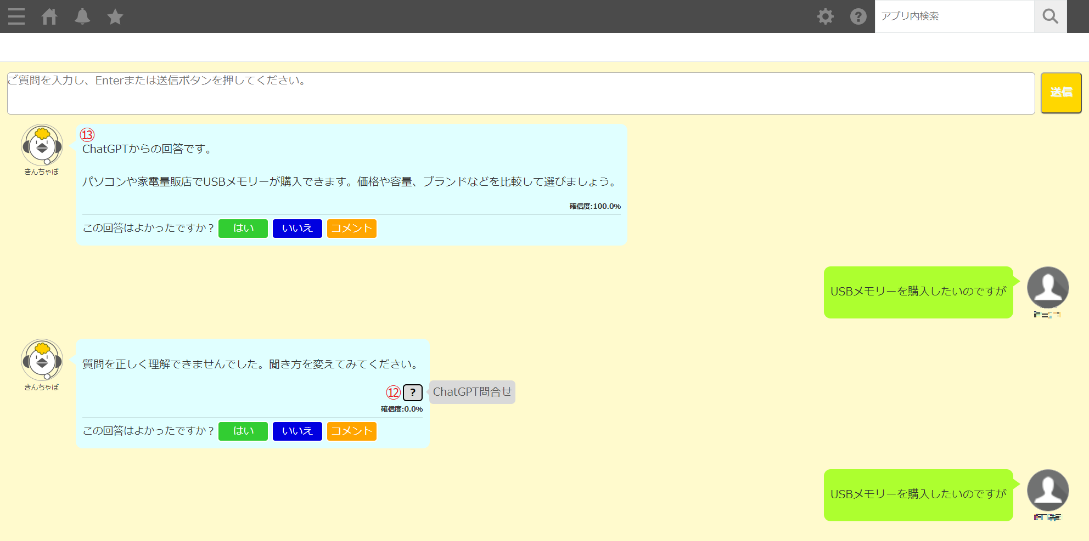The height and width of the screenshot is (541, 1089).
Task: Click いいえ under the ChatGPT answer
Action: (x=297, y=228)
